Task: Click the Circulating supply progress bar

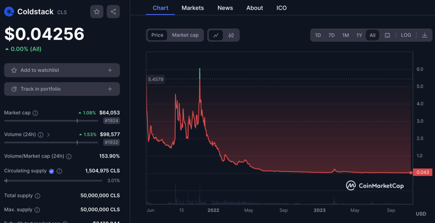Action: point(53,180)
